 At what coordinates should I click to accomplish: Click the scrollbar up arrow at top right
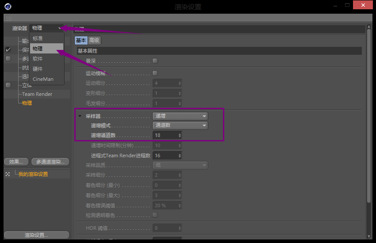[x=369, y=27]
